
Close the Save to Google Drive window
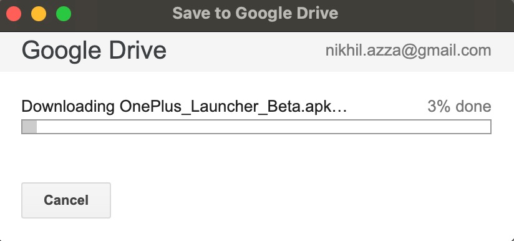pyautogui.click(x=14, y=14)
